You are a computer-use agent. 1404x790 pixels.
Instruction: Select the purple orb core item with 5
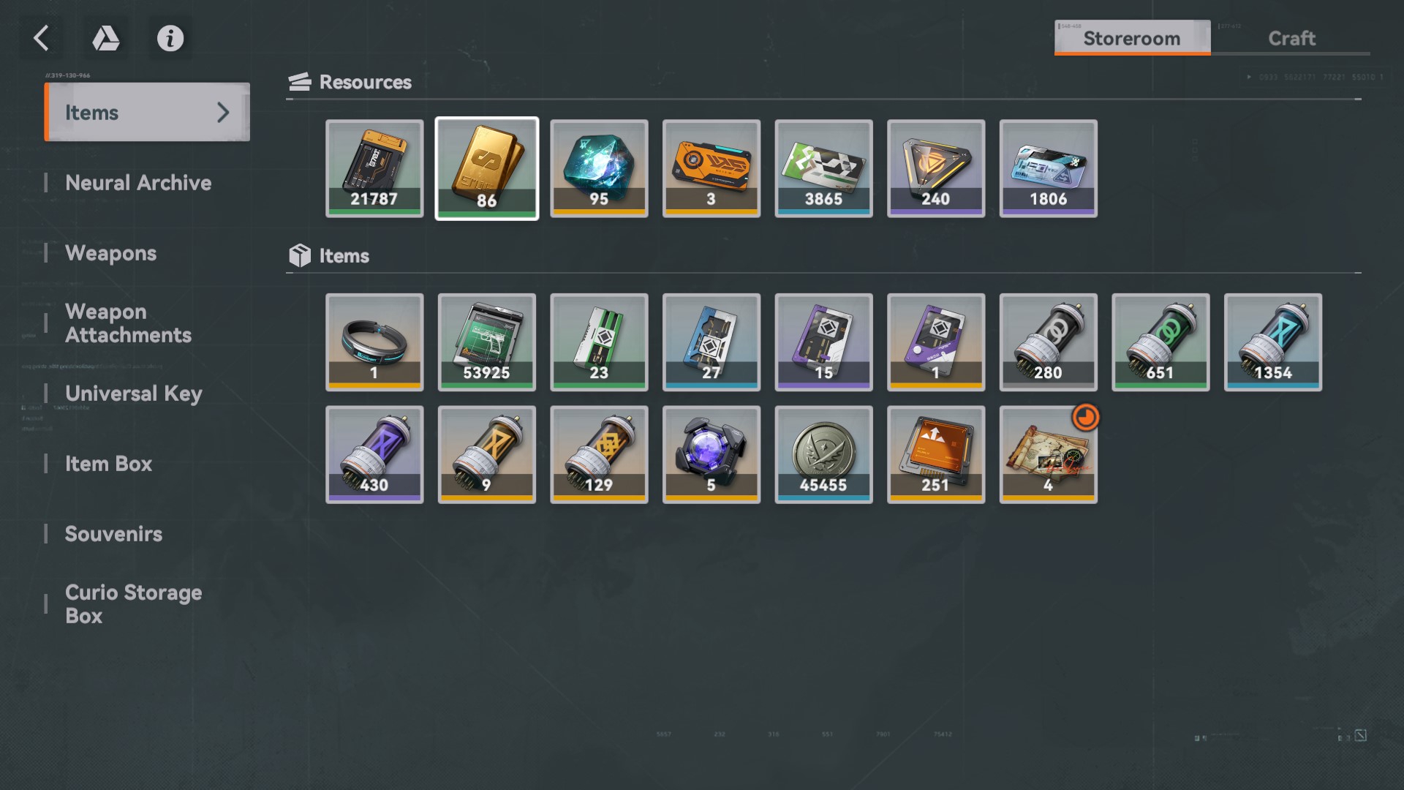pyautogui.click(x=712, y=454)
